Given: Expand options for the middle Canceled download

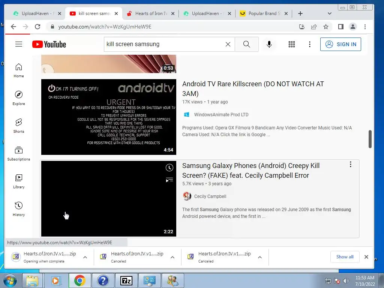Looking at the screenshot, I should [172, 257].
